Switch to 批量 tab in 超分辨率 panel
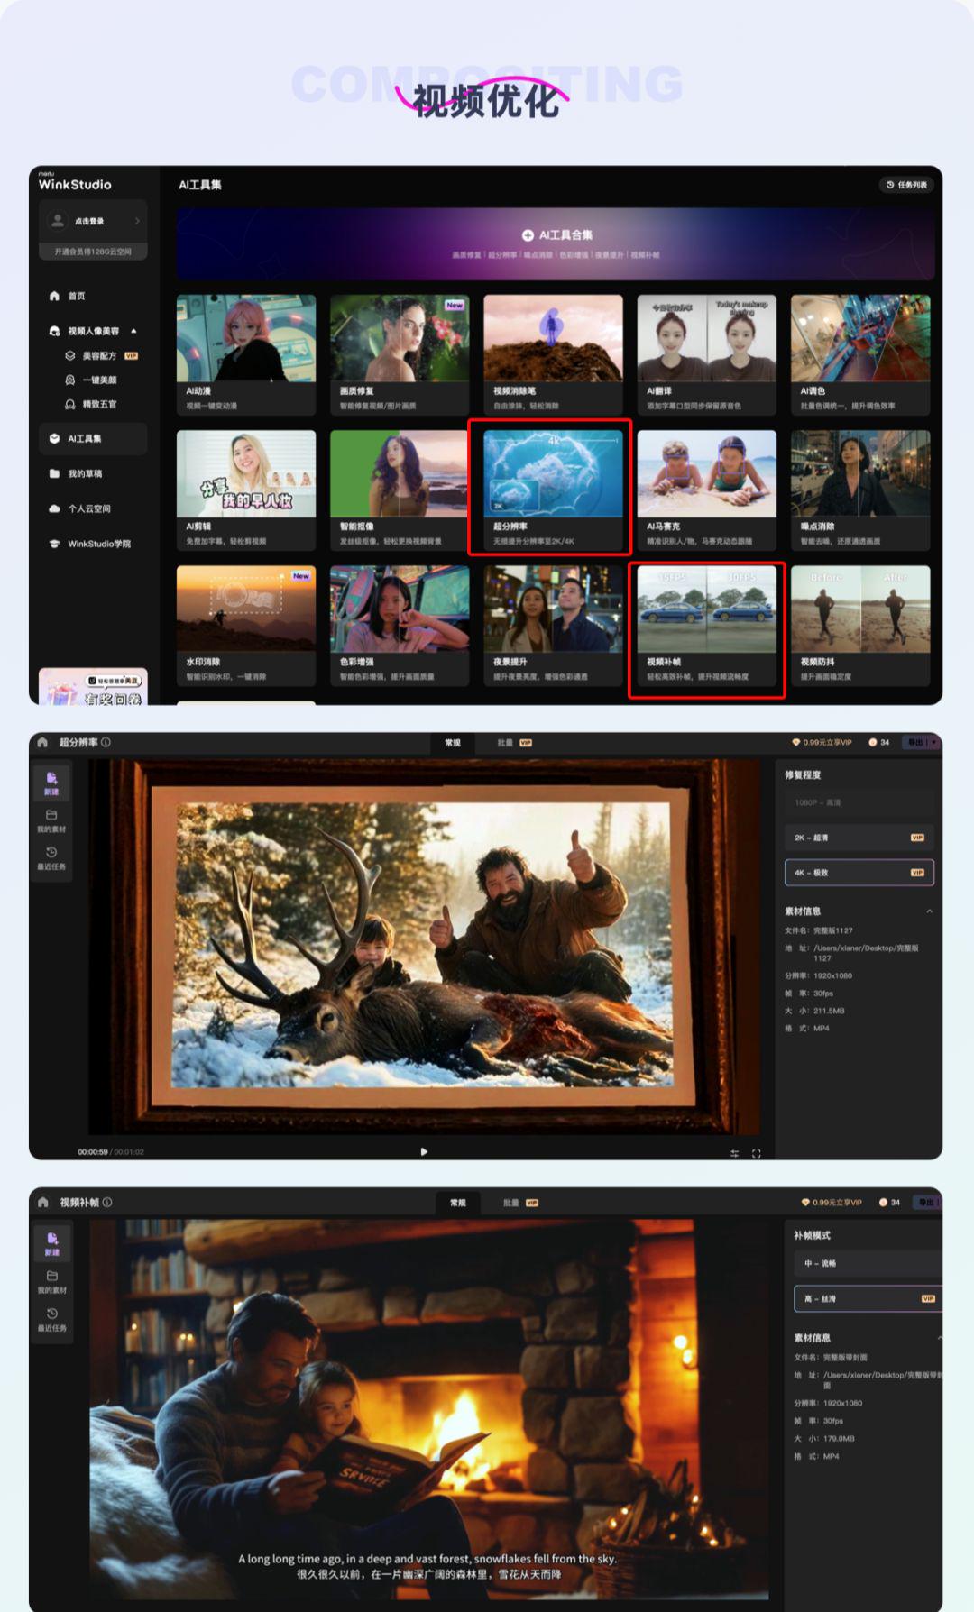Screen dimensions: 974x1612 pos(513,743)
